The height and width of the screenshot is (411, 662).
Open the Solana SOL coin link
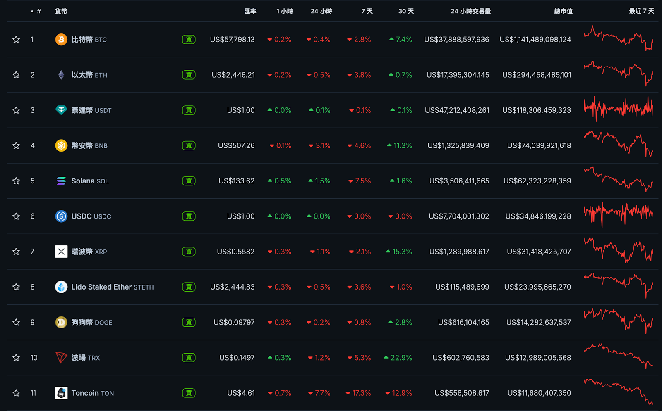[x=90, y=181]
